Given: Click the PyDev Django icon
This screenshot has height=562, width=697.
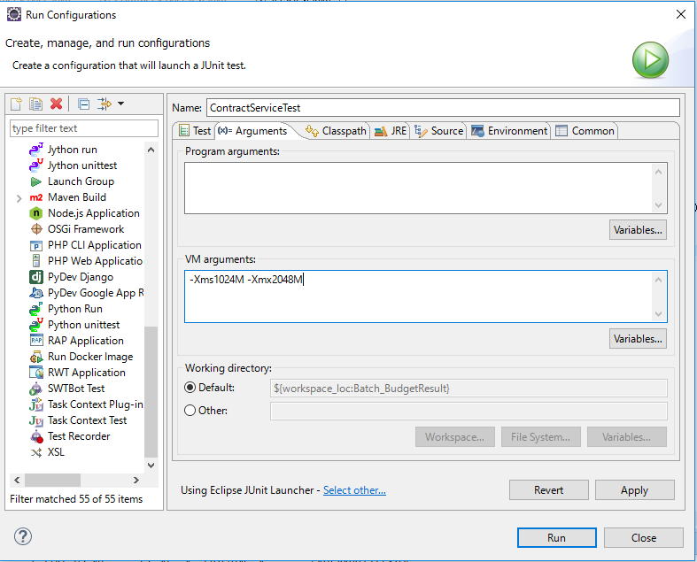Looking at the screenshot, I should point(36,277).
